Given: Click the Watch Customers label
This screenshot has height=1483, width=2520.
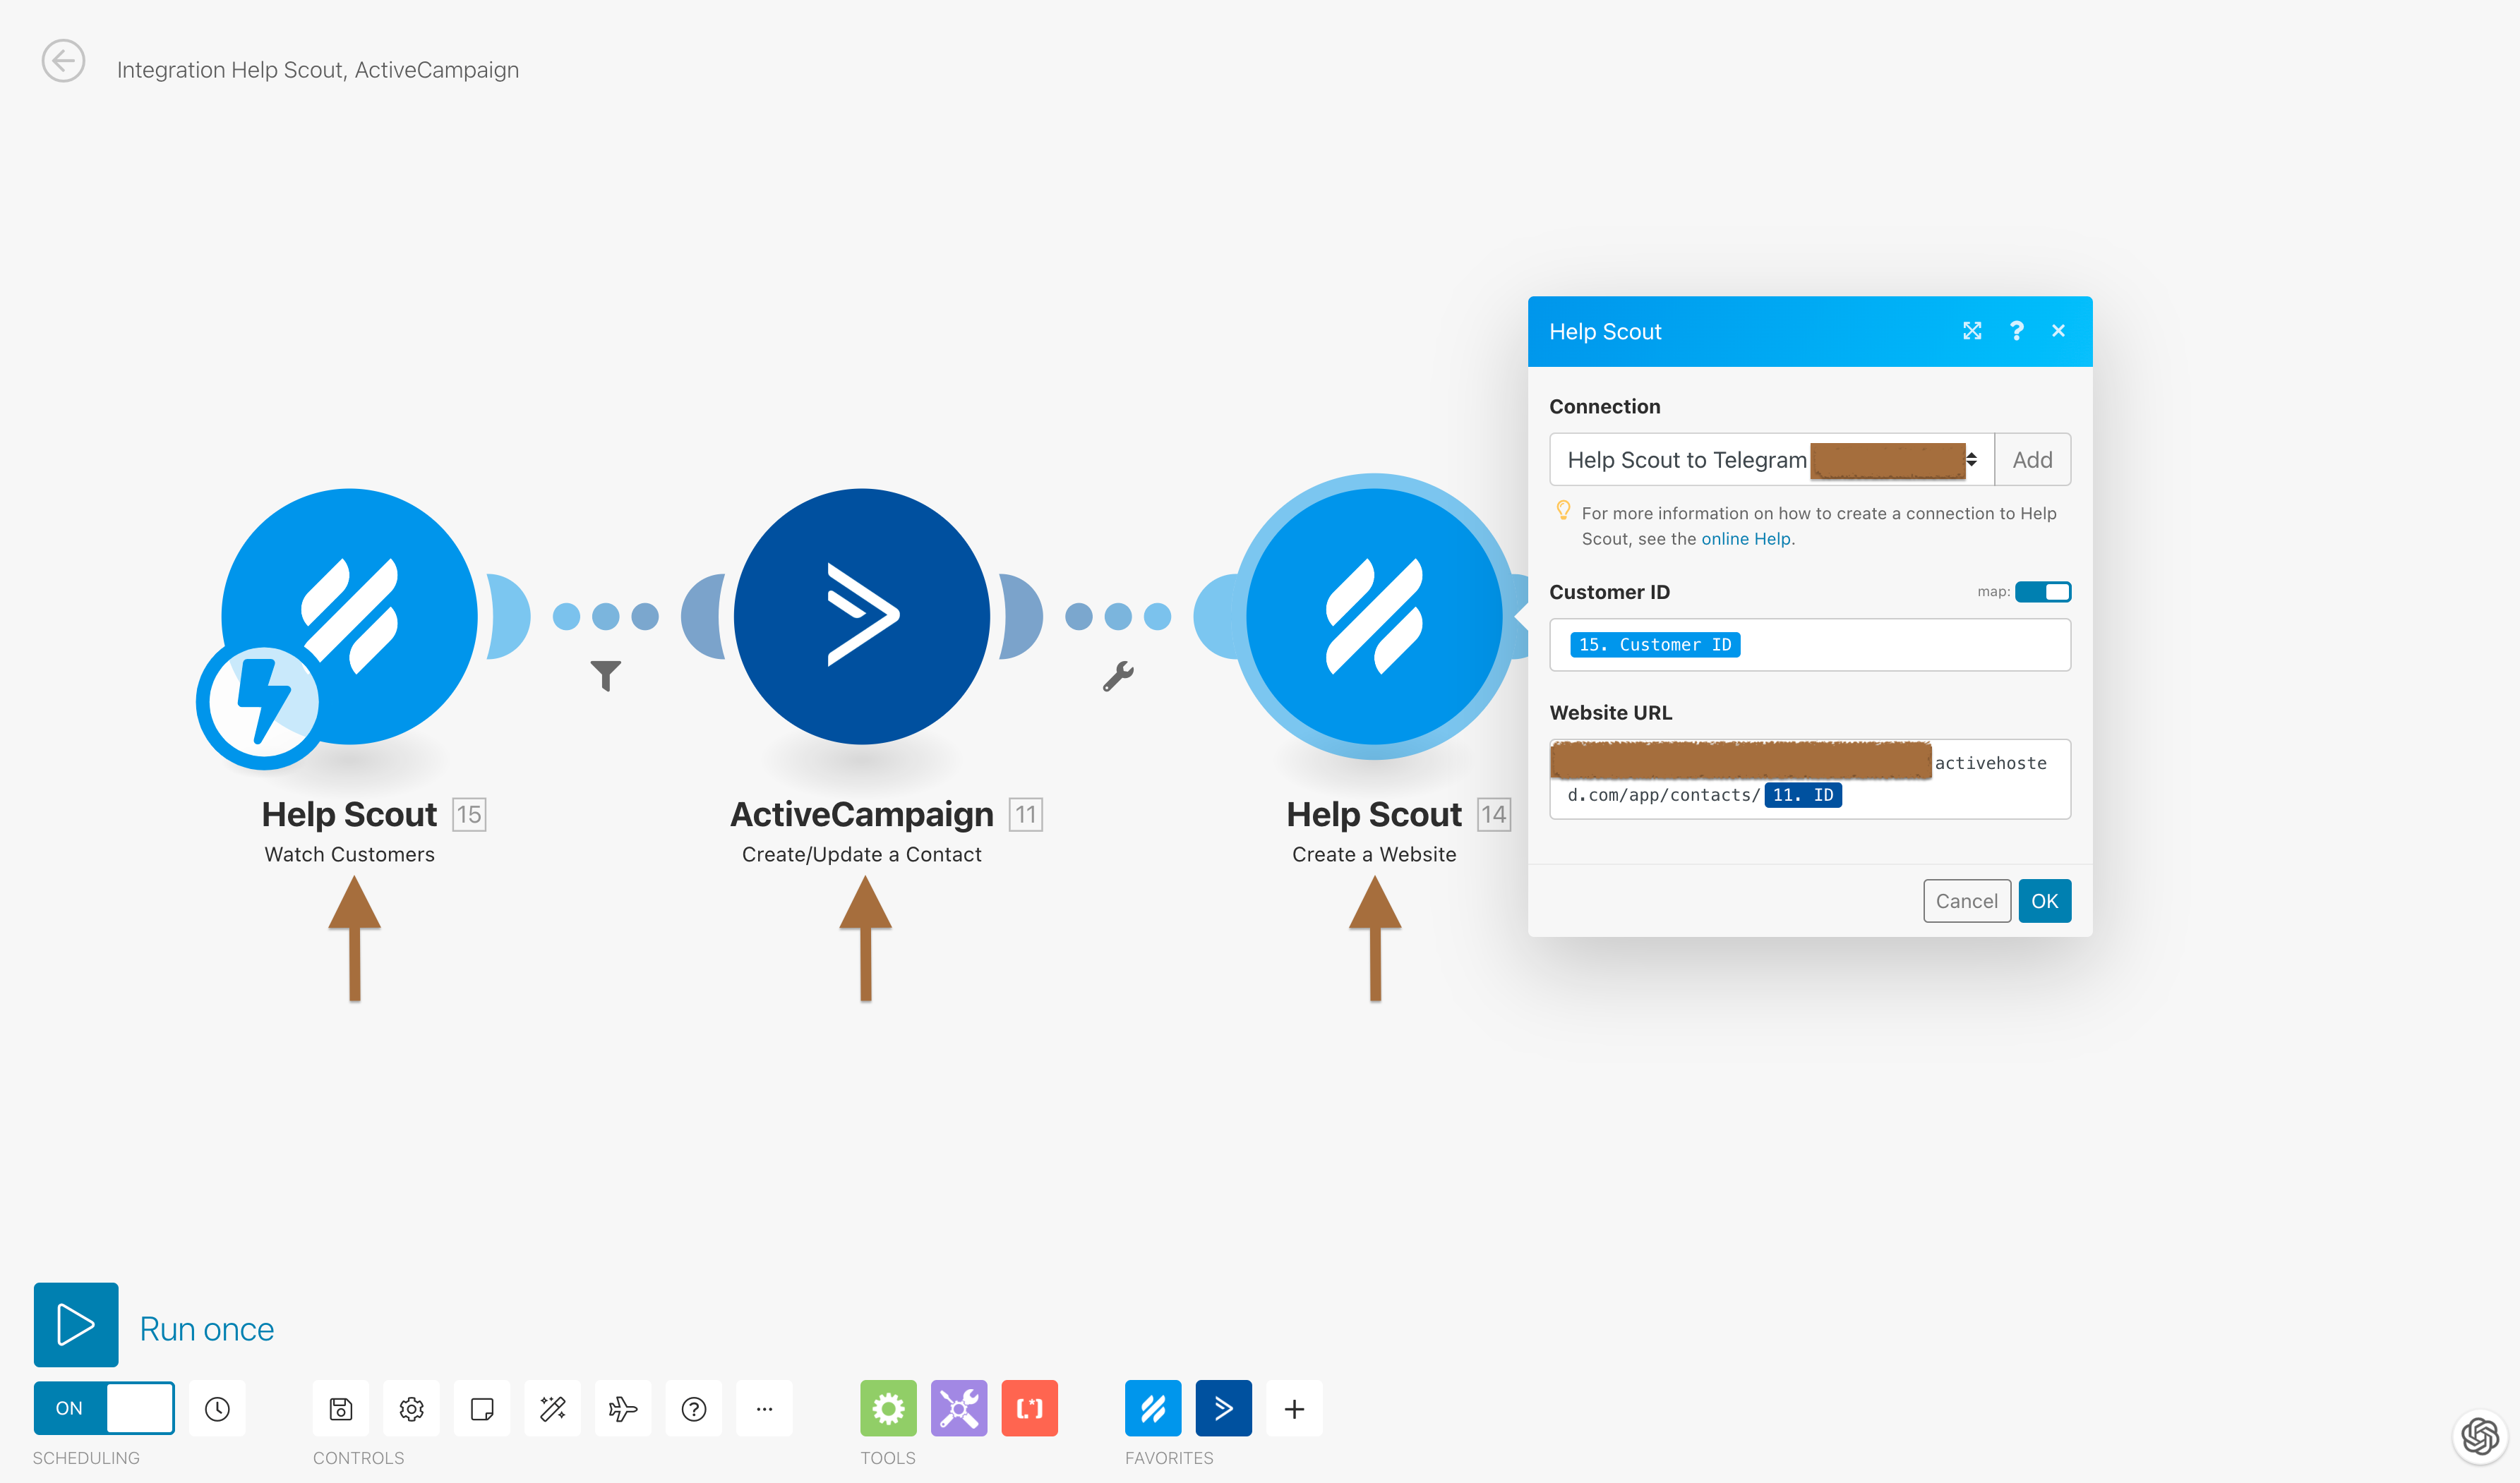Looking at the screenshot, I should (x=349, y=854).
